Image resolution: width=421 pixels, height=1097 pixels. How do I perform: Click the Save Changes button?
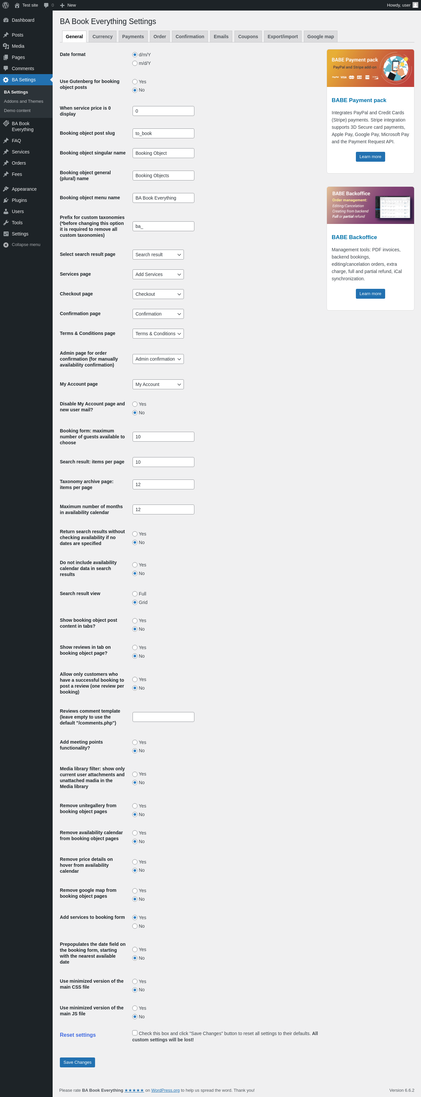[x=77, y=1062]
